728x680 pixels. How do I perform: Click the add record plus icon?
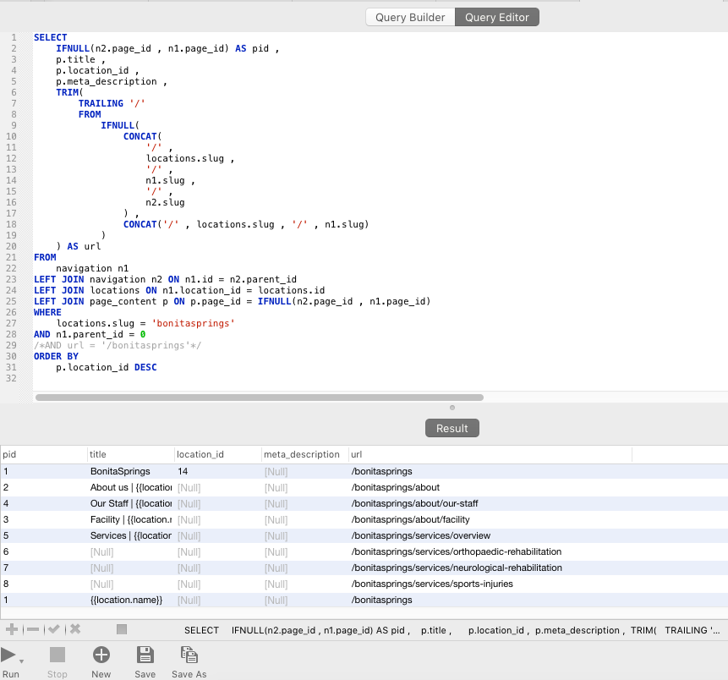pos(12,629)
